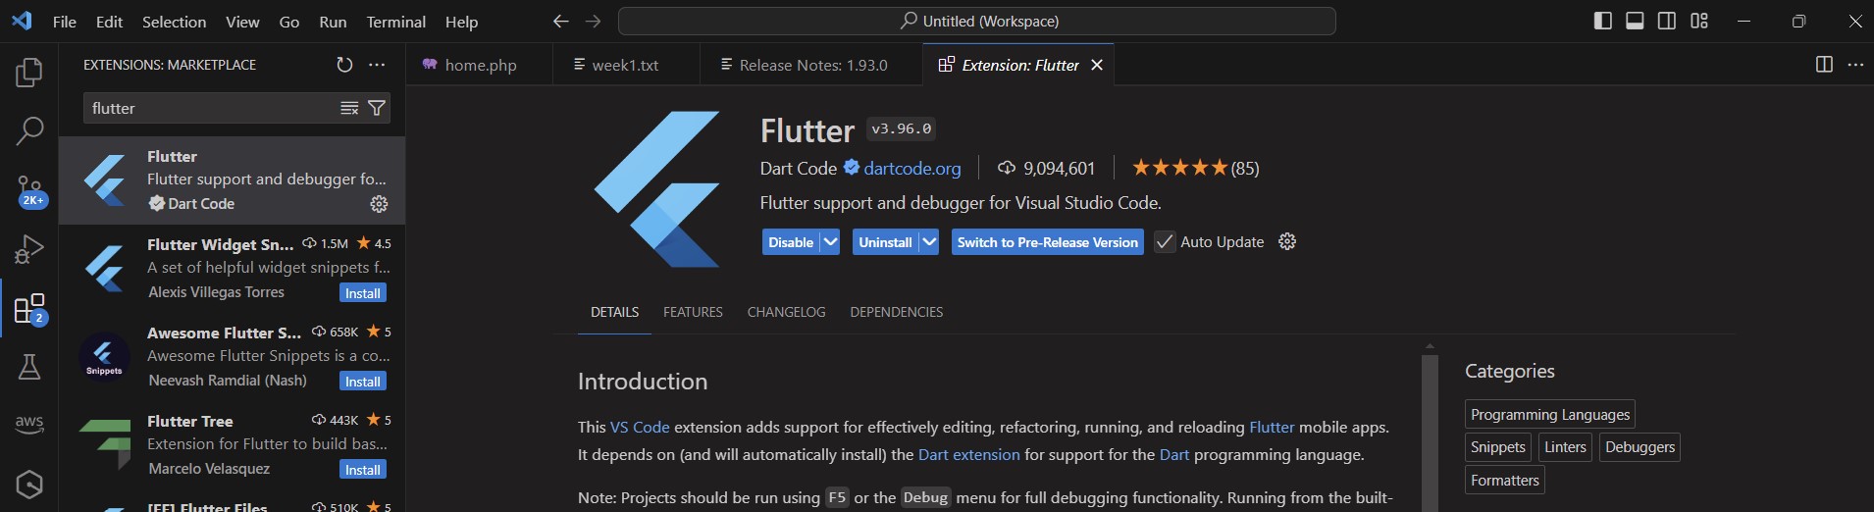Select the Formatters category tag
This screenshot has width=1874, height=512.
pyautogui.click(x=1504, y=481)
